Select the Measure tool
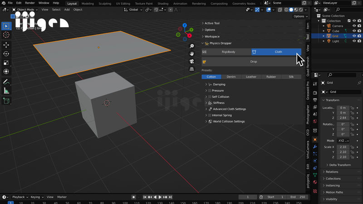Image resolution: width=363 pixels, height=204 pixels. click(x=6, y=91)
